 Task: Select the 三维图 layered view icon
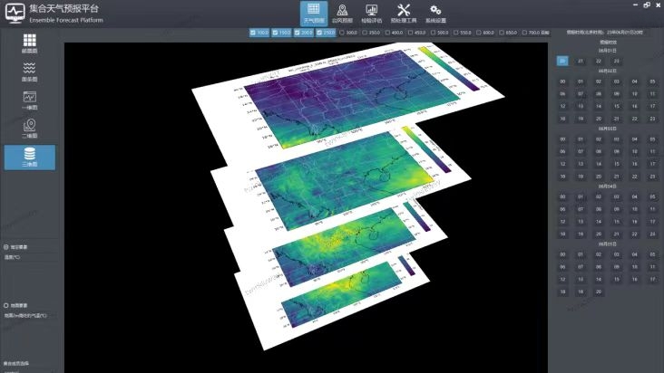click(29, 157)
